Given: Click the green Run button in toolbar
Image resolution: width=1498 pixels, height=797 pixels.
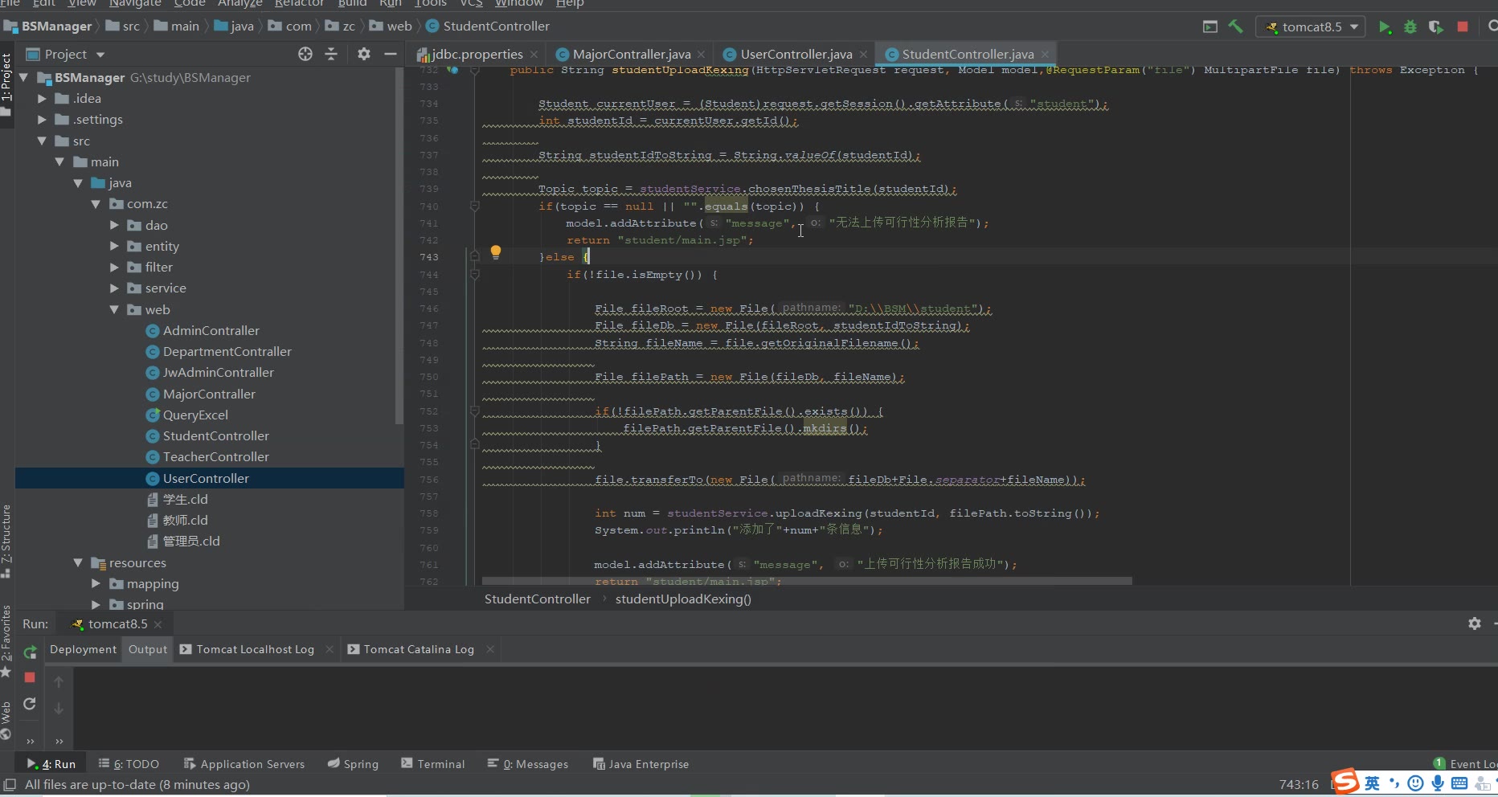Looking at the screenshot, I should click(1385, 27).
